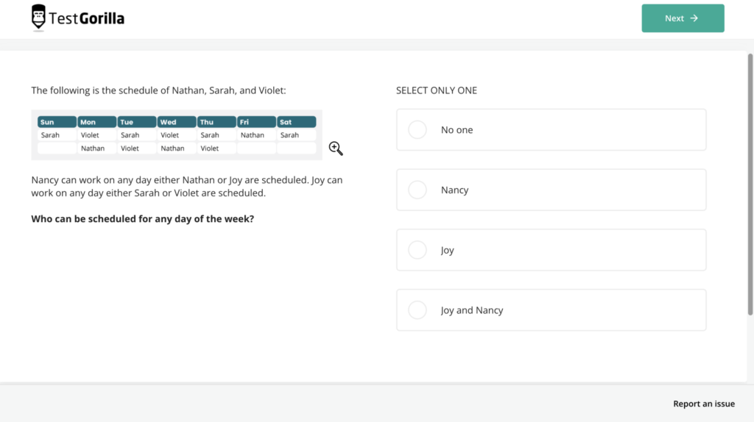Click the Thu column header in schedule

pos(216,122)
